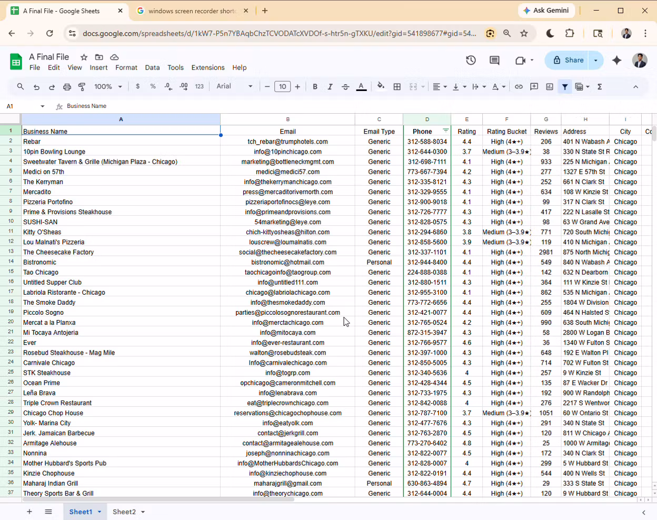Open the Format menu
The height and width of the screenshot is (520, 657).
[x=126, y=67]
